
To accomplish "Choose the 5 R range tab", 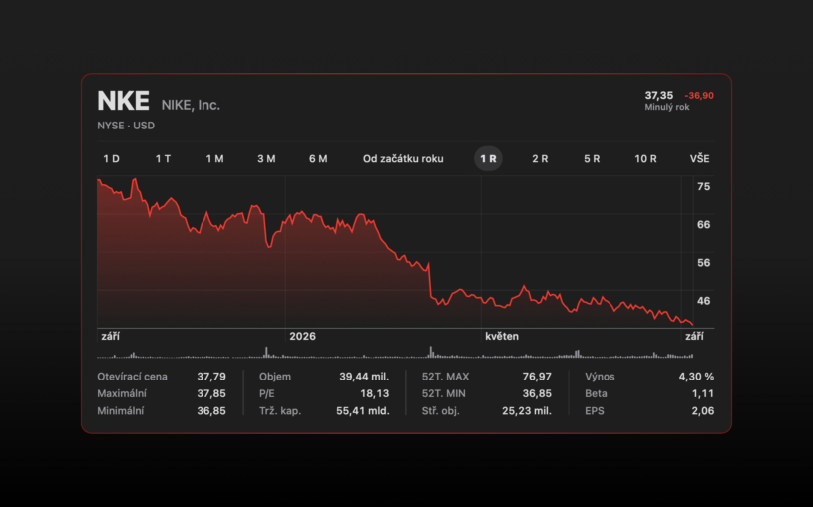I will coord(592,159).
